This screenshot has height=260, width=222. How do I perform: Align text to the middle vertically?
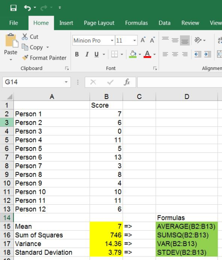pyautogui.click(x=175, y=40)
